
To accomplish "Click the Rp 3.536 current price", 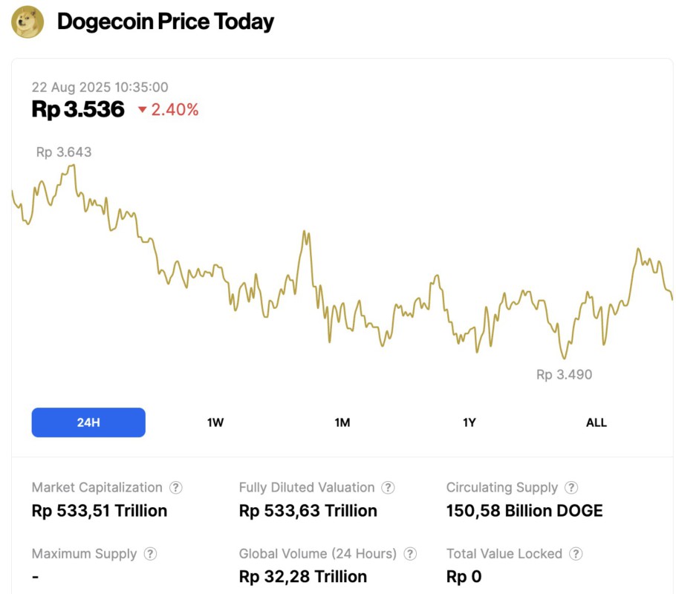I will (x=79, y=108).
